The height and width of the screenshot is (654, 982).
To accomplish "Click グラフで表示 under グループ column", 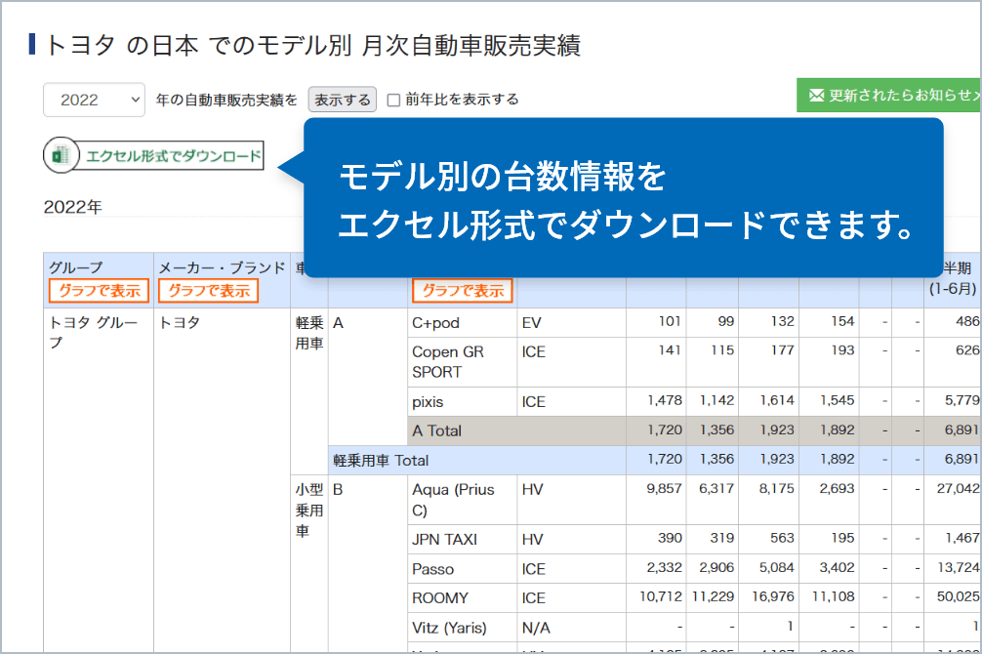I will click(99, 291).
